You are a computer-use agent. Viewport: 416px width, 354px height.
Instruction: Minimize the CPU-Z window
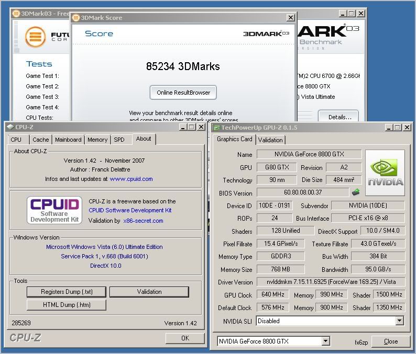click(x=182, y=127)
